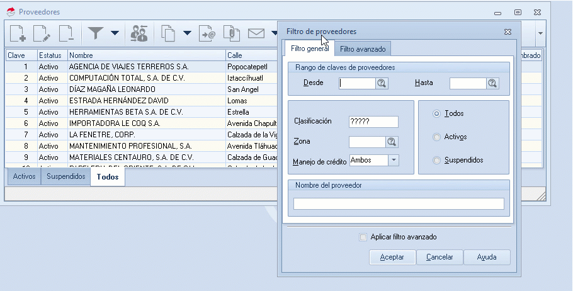This screenshot has height=291, width=573.
Task: Click the Estrella street cell
Action: (251, 112)
